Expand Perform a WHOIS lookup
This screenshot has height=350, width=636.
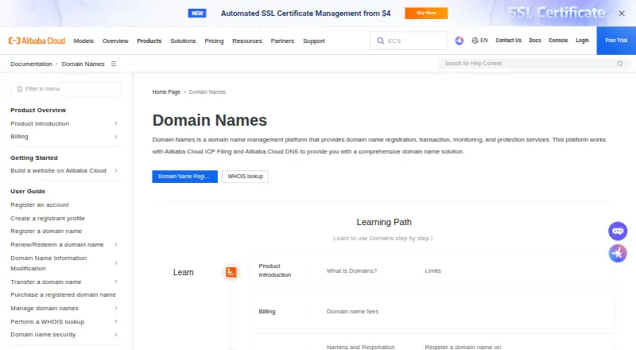coord(116,321)
